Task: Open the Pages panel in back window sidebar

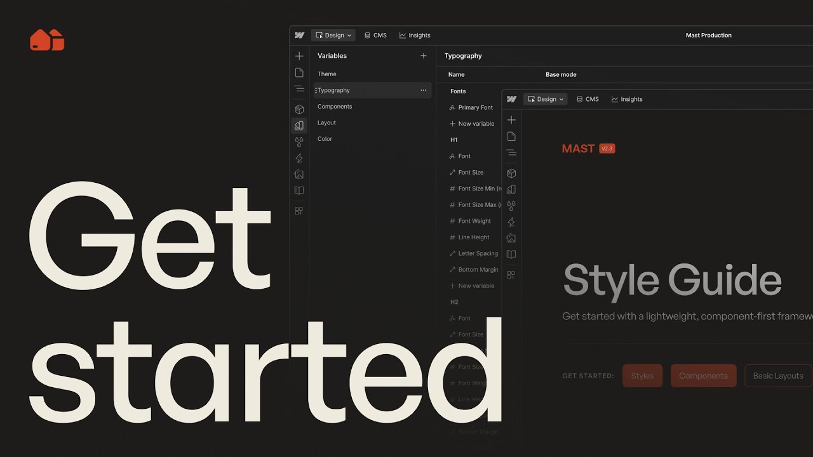Action: [x=299, y=72]
